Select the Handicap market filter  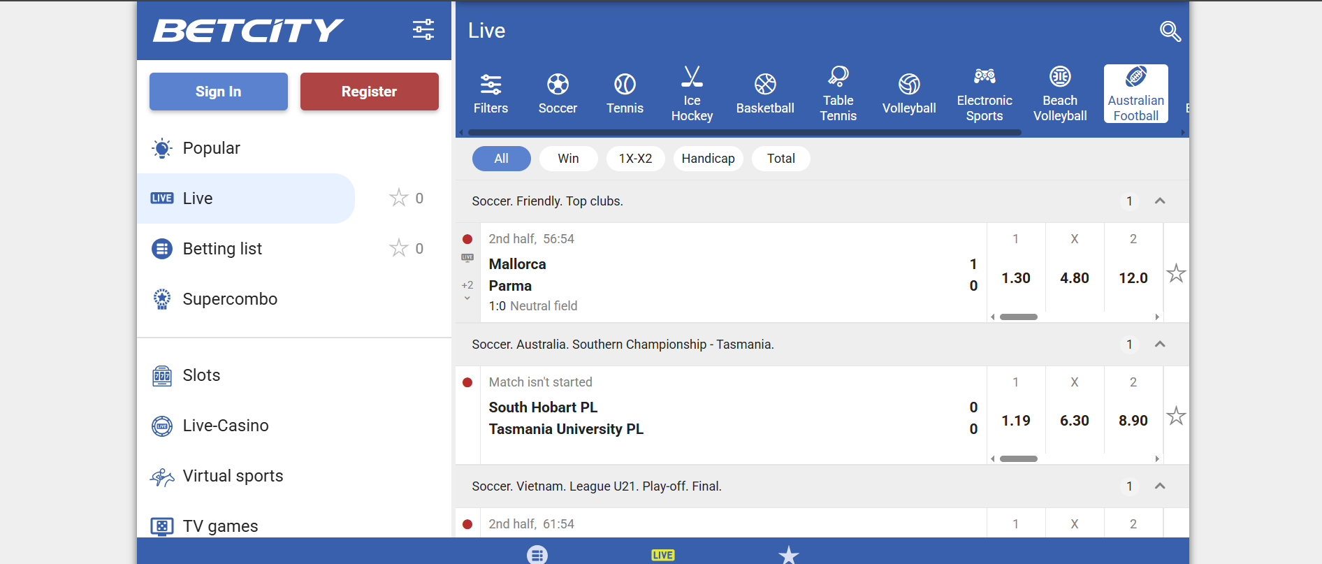coord(708,159)
